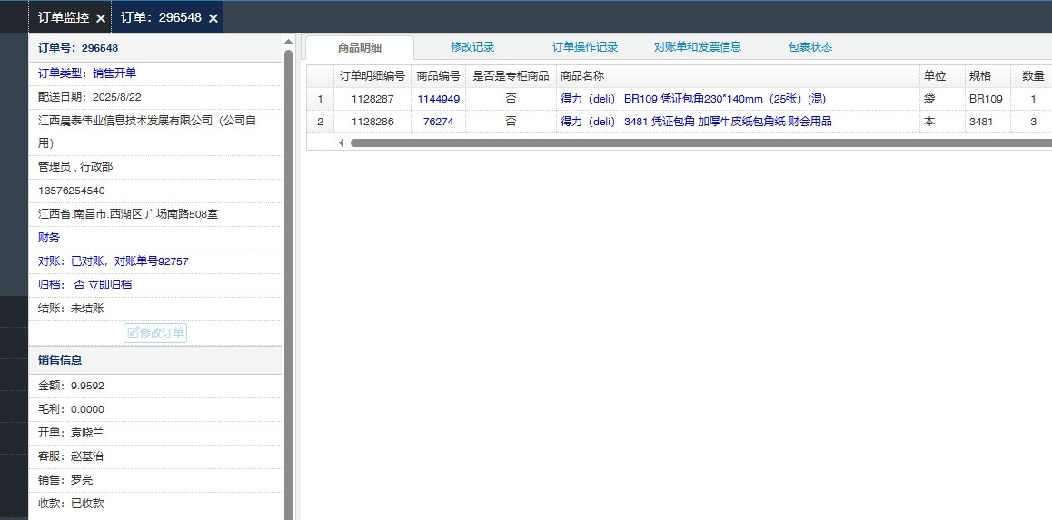The height and width of the screenshot is (520, 1052).
Task: View the 包裹状态 tab
Action: pyautogui.click(x=810, y=47)
